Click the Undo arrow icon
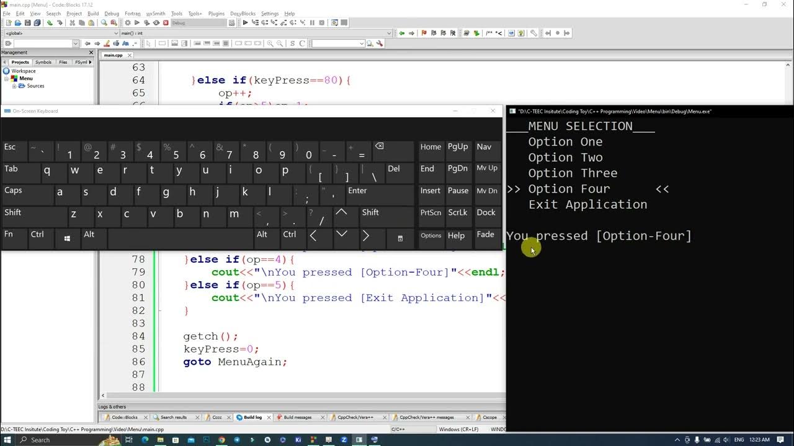 pyautogui.click(x=50, y=22)
